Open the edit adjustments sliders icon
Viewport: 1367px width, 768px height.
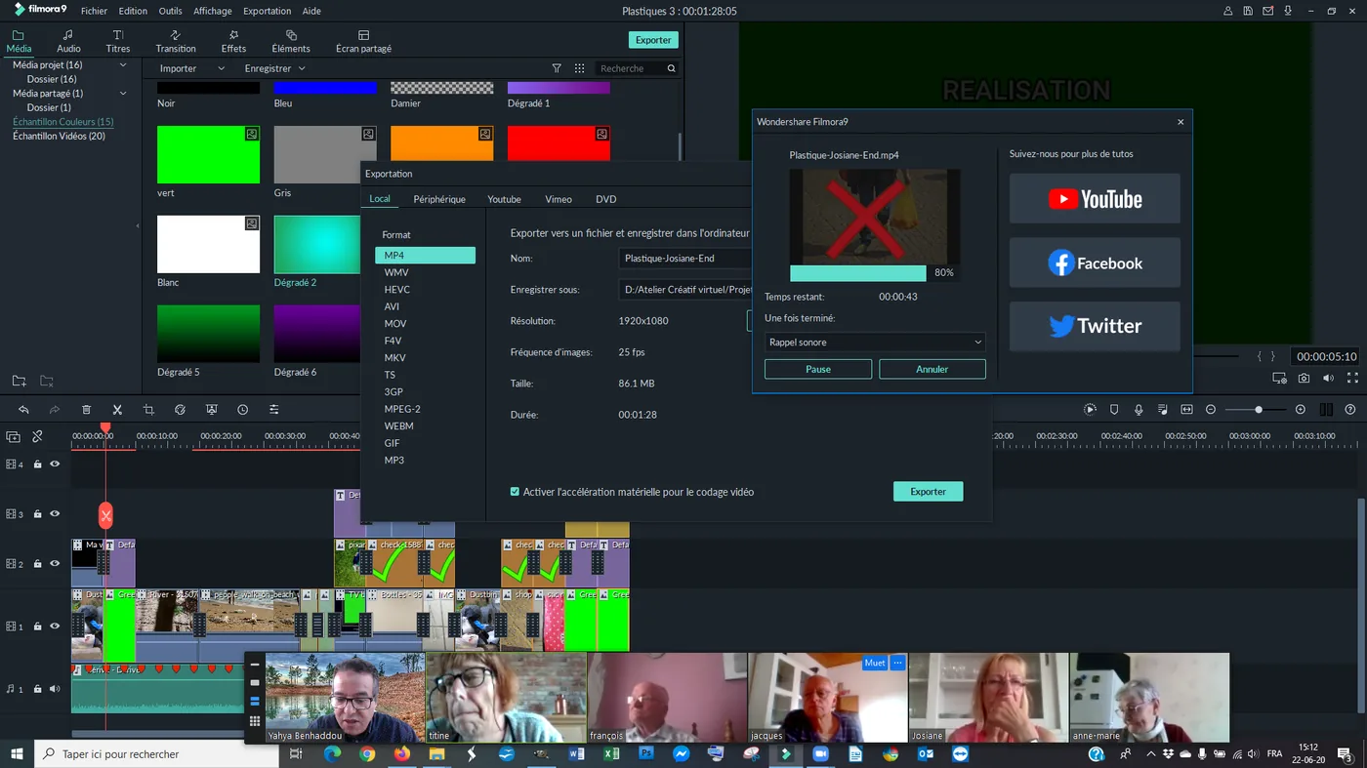point(274,410)
